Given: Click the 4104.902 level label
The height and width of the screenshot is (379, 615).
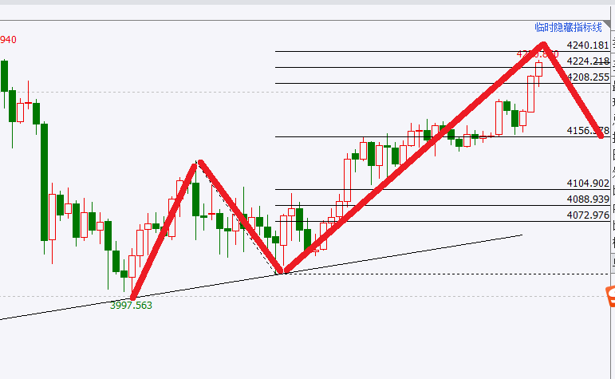Looking at the screenshot, I should [x=588, y=184].
